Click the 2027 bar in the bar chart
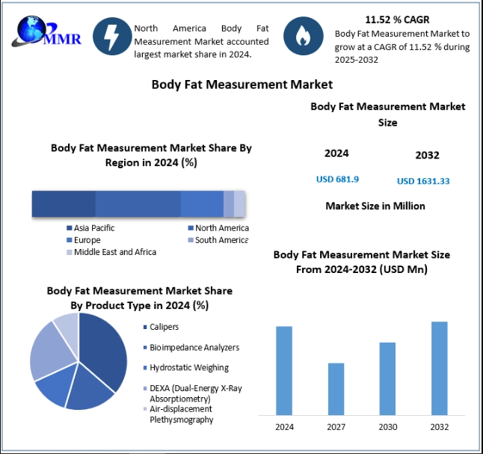483x454 pixels. tap(336, 389)
